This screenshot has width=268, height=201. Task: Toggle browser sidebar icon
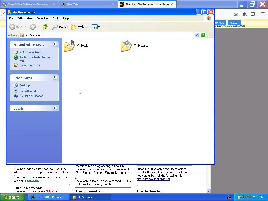(x=253, y=14)
